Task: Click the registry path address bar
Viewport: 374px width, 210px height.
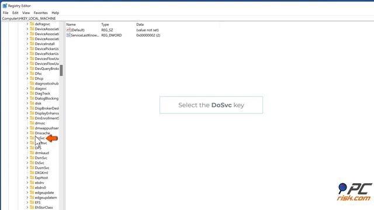Action: [x=187, y=18]
